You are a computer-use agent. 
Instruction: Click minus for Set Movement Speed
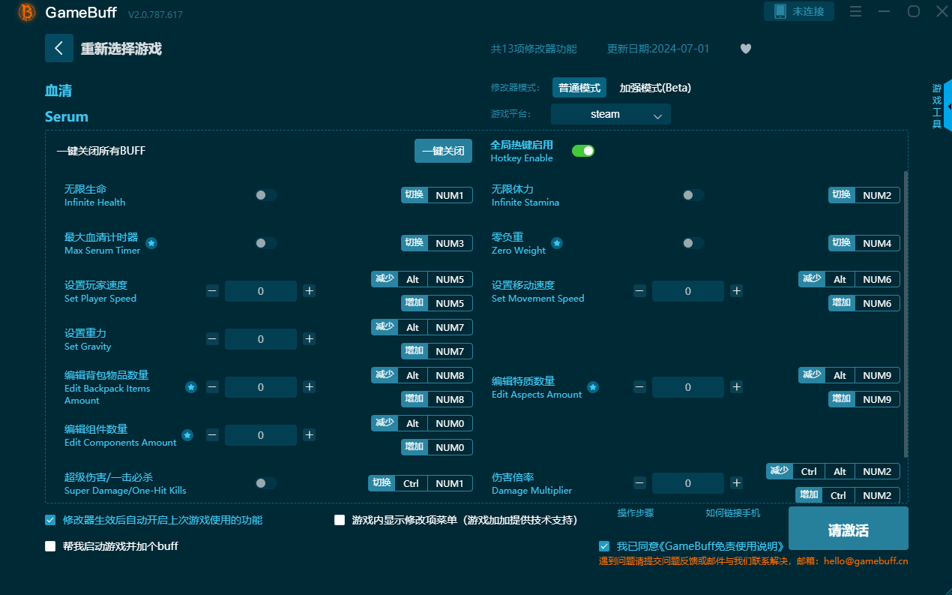click(639, 291)
